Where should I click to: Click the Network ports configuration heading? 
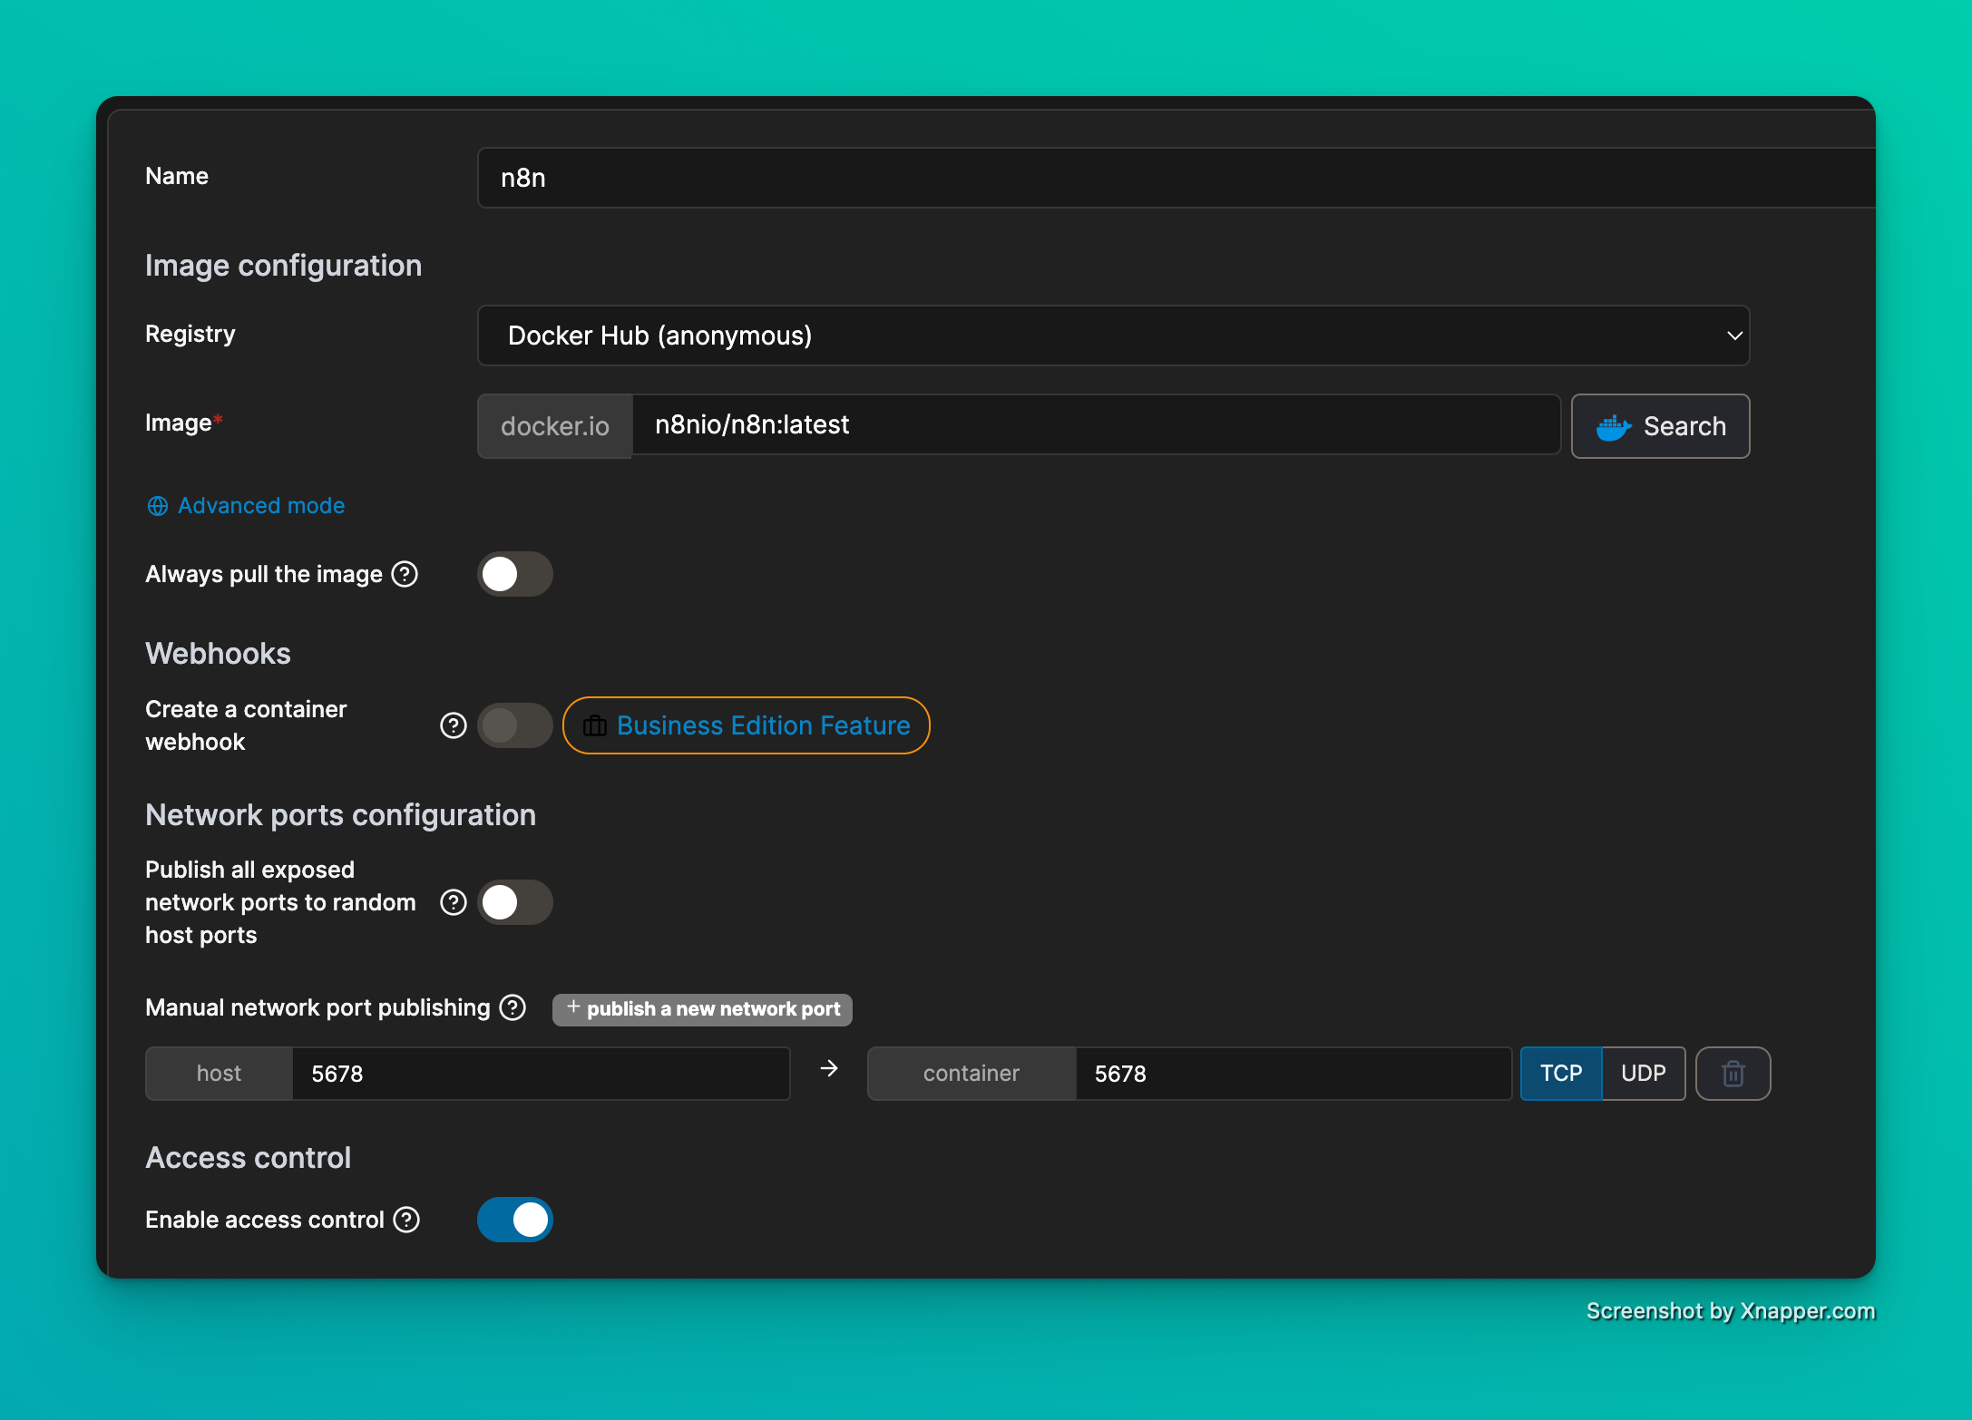click(341, 815)
